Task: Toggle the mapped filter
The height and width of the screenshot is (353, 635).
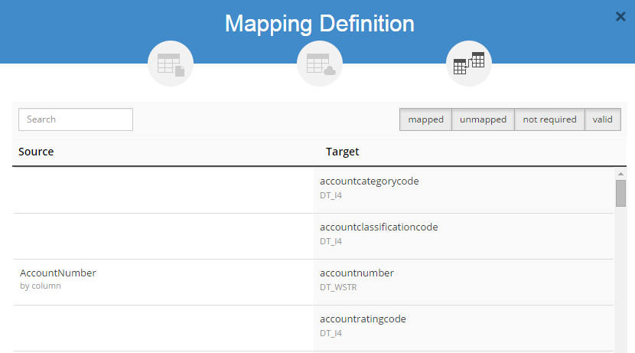Action: [425, 119]
